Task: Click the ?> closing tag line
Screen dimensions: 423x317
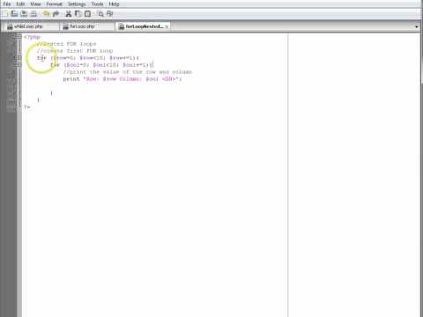Action: [x=26, y=107]
